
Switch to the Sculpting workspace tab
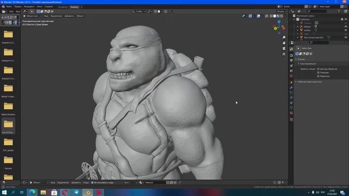(x=63, y=7)
